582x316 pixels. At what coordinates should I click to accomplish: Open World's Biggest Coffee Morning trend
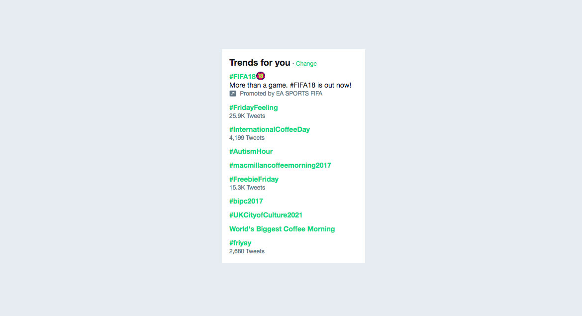[x=282, y=229]
